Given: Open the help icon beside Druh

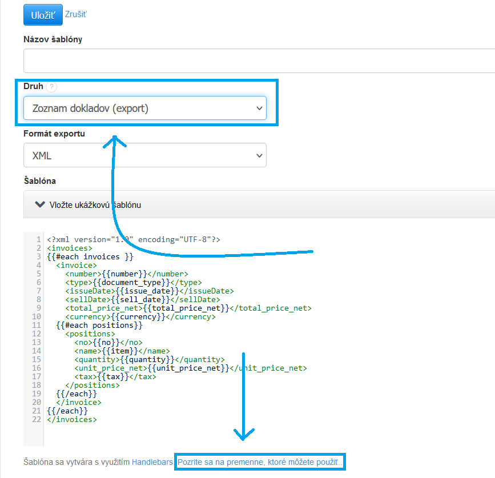Looking at the screenshot, I should click(x=51, y=87).
